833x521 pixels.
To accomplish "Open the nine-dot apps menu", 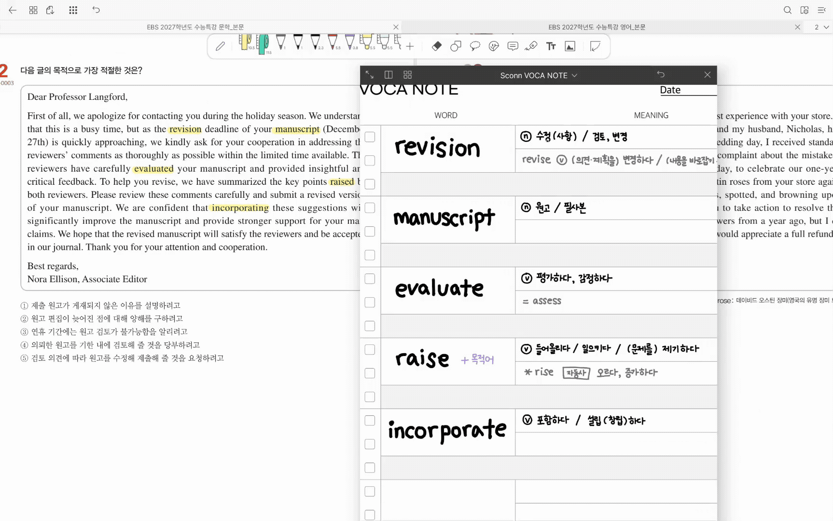I will (x=73, y=10).
